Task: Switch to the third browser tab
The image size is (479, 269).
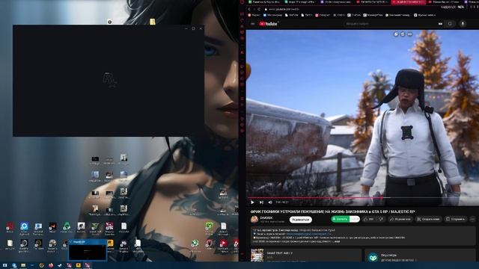Action: pyautogui.click(x=336, y=2)
